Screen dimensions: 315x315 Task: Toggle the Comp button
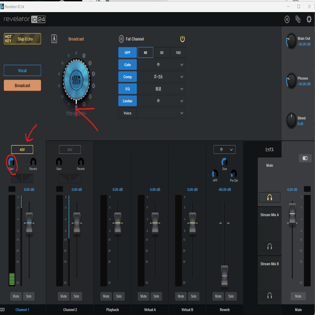(x=128, y=77)
